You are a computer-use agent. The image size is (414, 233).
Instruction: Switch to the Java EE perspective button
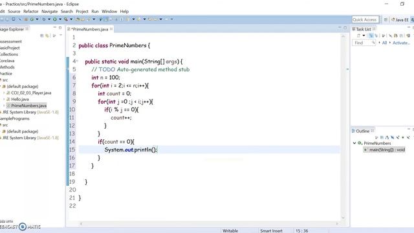point(400,20)
